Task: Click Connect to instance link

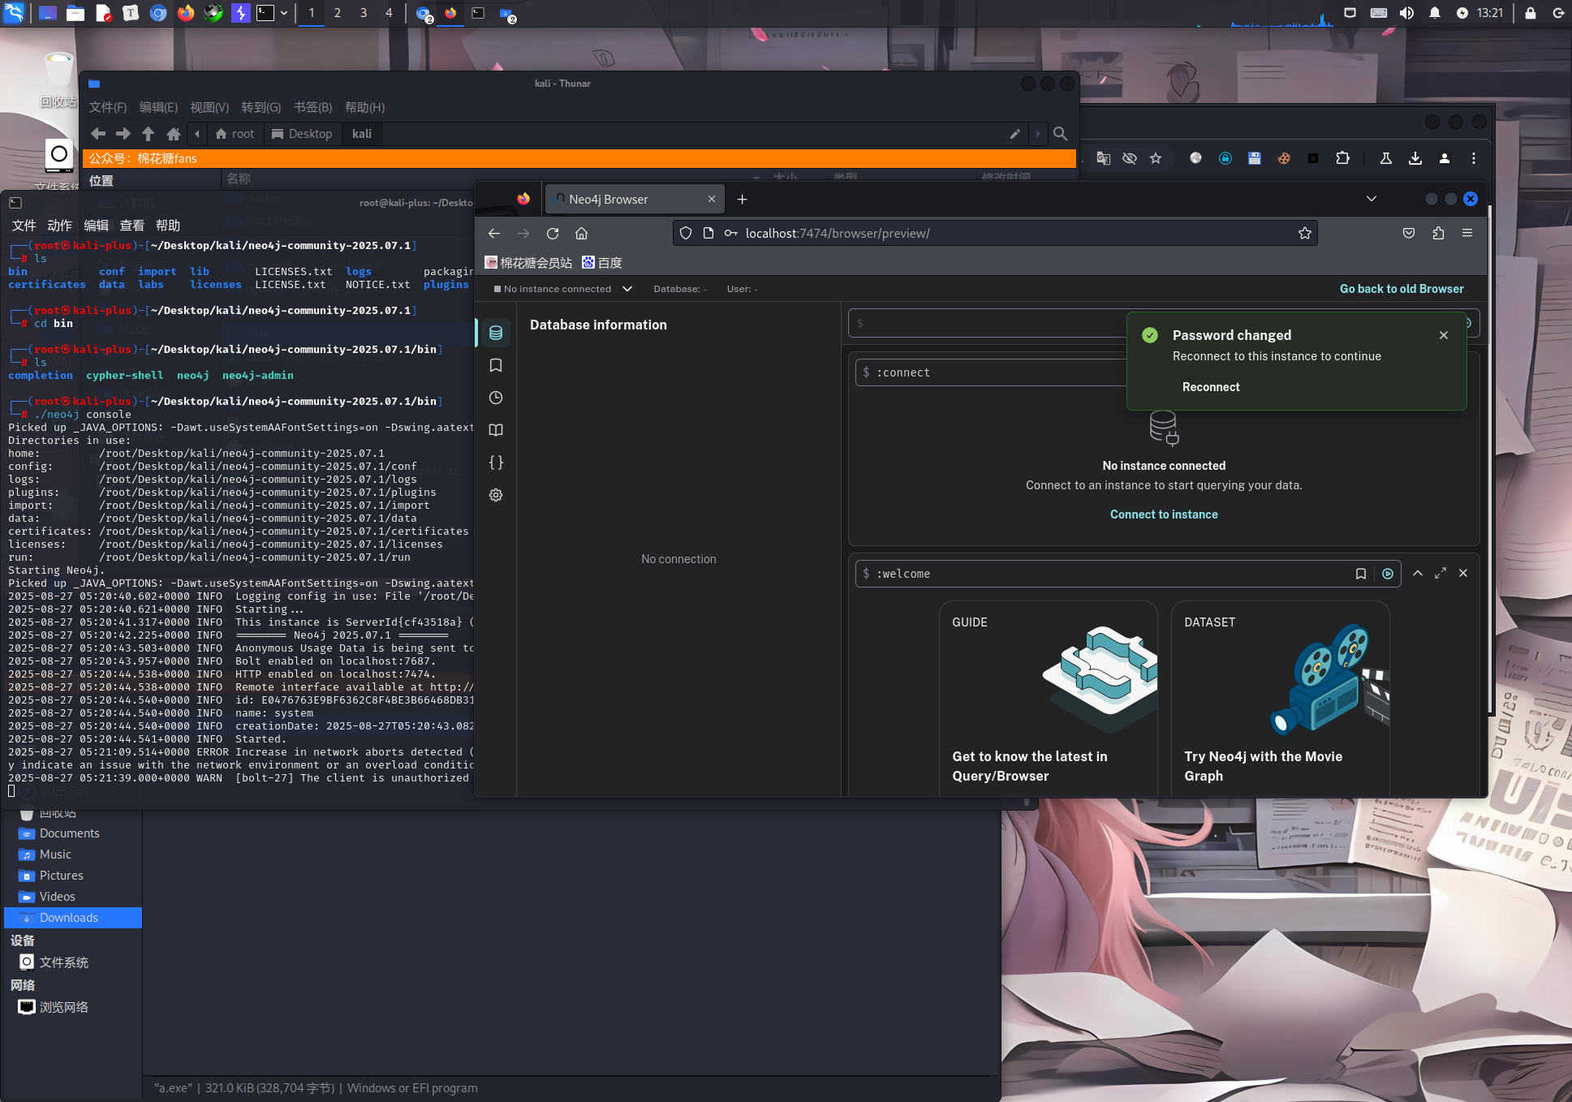Action: click(1164, 514)
